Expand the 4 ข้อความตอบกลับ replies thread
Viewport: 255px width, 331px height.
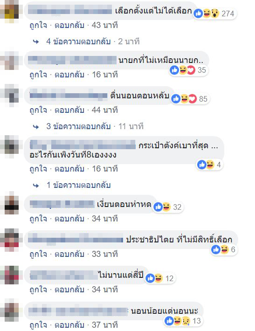(x=78, y=41)
